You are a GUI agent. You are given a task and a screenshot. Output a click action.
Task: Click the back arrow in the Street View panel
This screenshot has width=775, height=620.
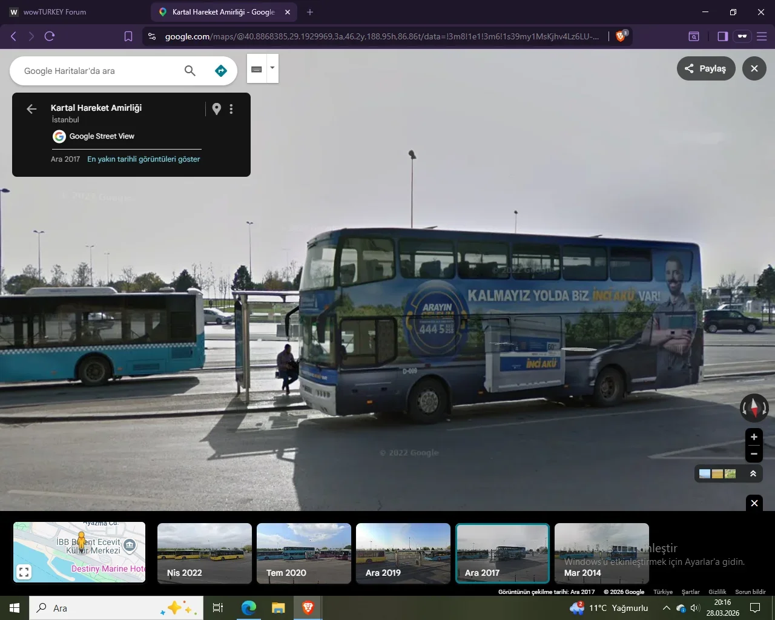(31, 109)
